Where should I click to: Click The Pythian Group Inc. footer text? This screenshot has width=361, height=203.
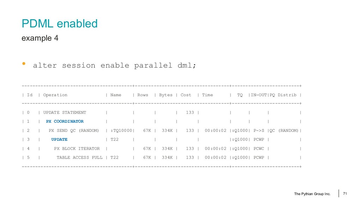tap(312, 194)
